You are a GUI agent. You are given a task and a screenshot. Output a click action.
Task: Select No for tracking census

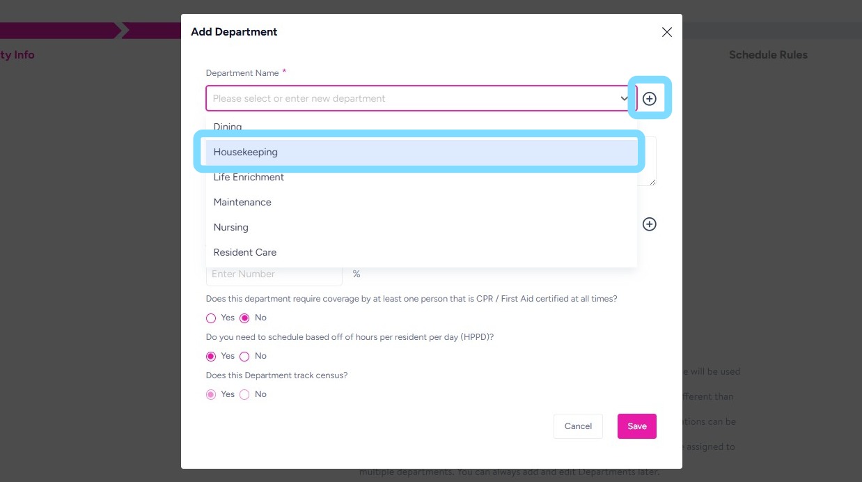[x=244, y=395]
